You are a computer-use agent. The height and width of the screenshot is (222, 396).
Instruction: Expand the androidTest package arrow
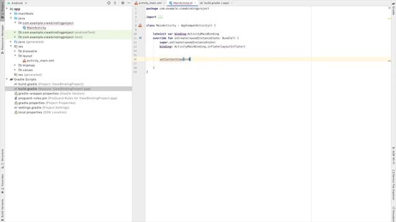click(15, 32)
